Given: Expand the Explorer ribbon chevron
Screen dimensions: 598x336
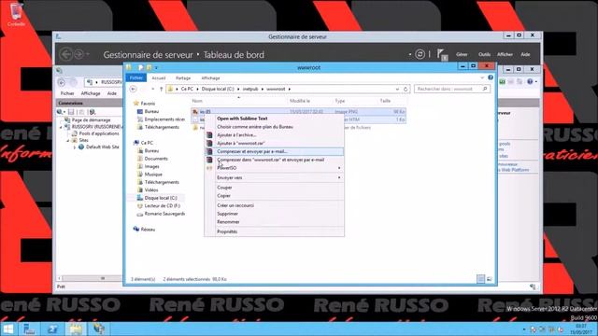Looking at the screenshot, I should (x=482, y=77).
